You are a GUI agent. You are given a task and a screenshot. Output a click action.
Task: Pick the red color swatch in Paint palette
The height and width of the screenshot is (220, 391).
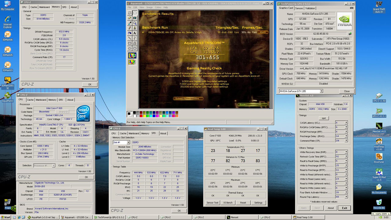(x=141, y=116)
